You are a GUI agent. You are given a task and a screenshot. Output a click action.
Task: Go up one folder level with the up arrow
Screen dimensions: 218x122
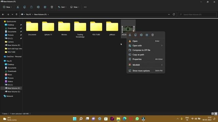pyautogui.click(x=16, y=14)
